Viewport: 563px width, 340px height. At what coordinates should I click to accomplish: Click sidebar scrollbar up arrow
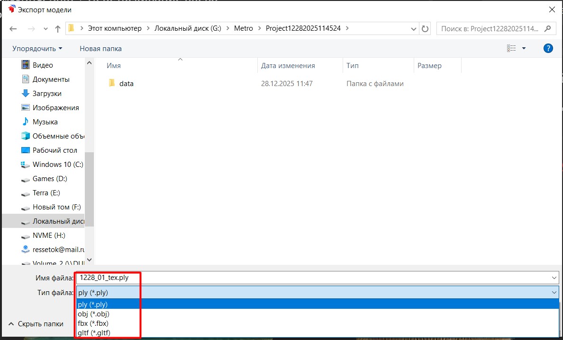(90, 63)
